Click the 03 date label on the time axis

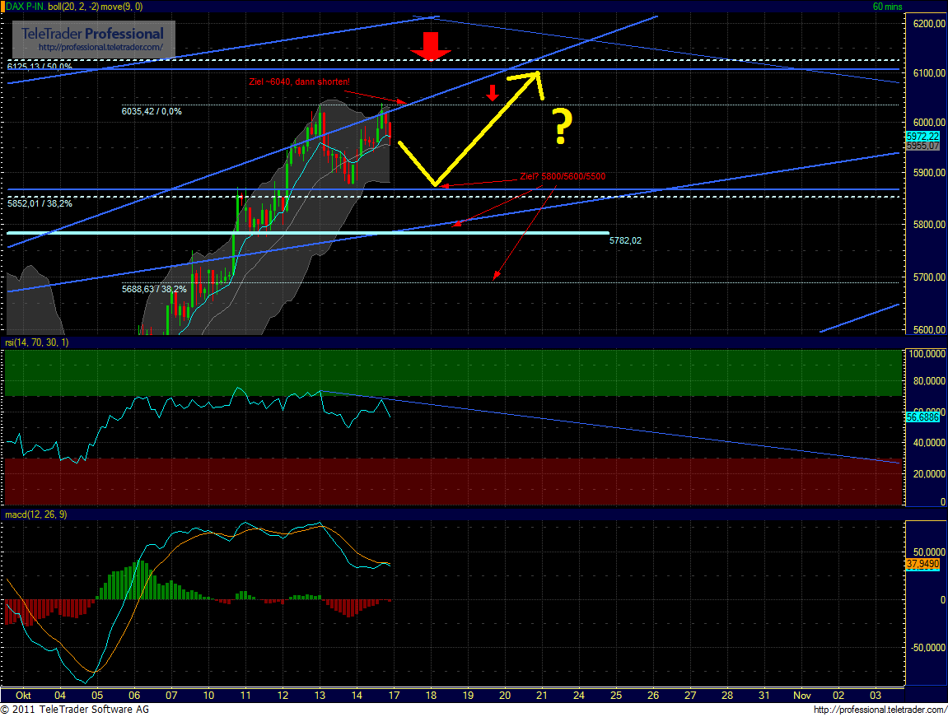pos(876,696)
